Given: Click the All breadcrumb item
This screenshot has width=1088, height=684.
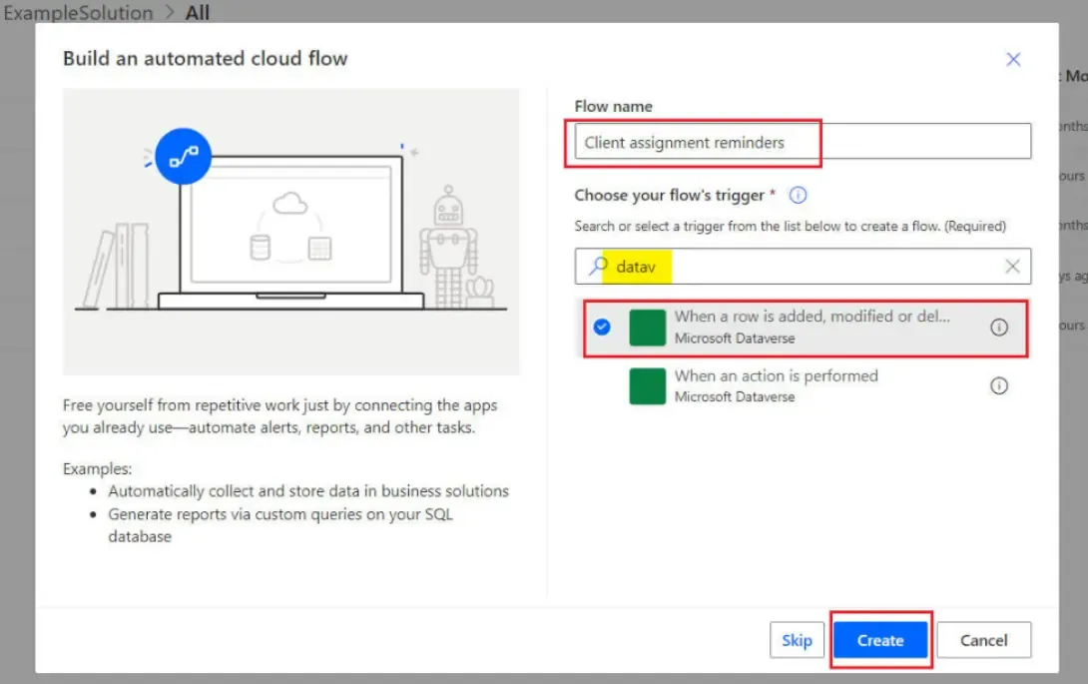Looking at the screenshot, I should pyautogui.click(x=197, y=13).
